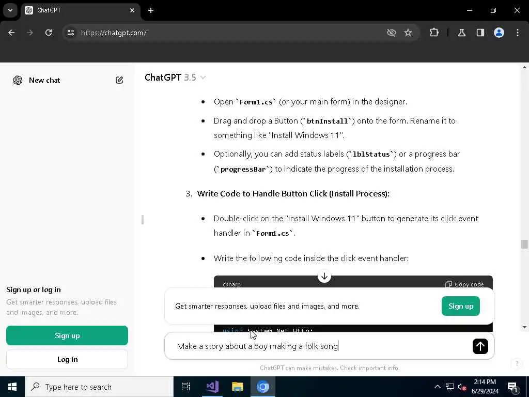The width and height of the screenshot is (529, 397).
Task: Click the page vertical scrollbar thumb
Action: [x=524, y=244]
